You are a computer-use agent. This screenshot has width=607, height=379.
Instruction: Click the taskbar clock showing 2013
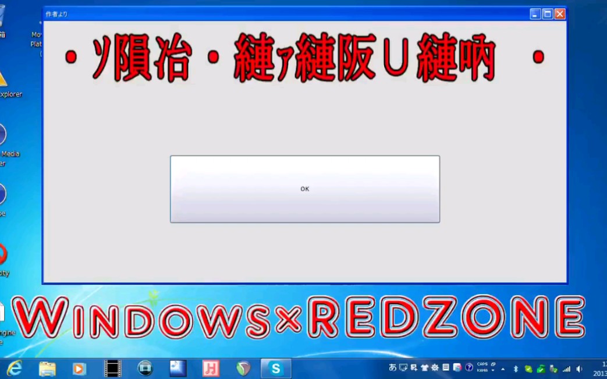(600, 369)
